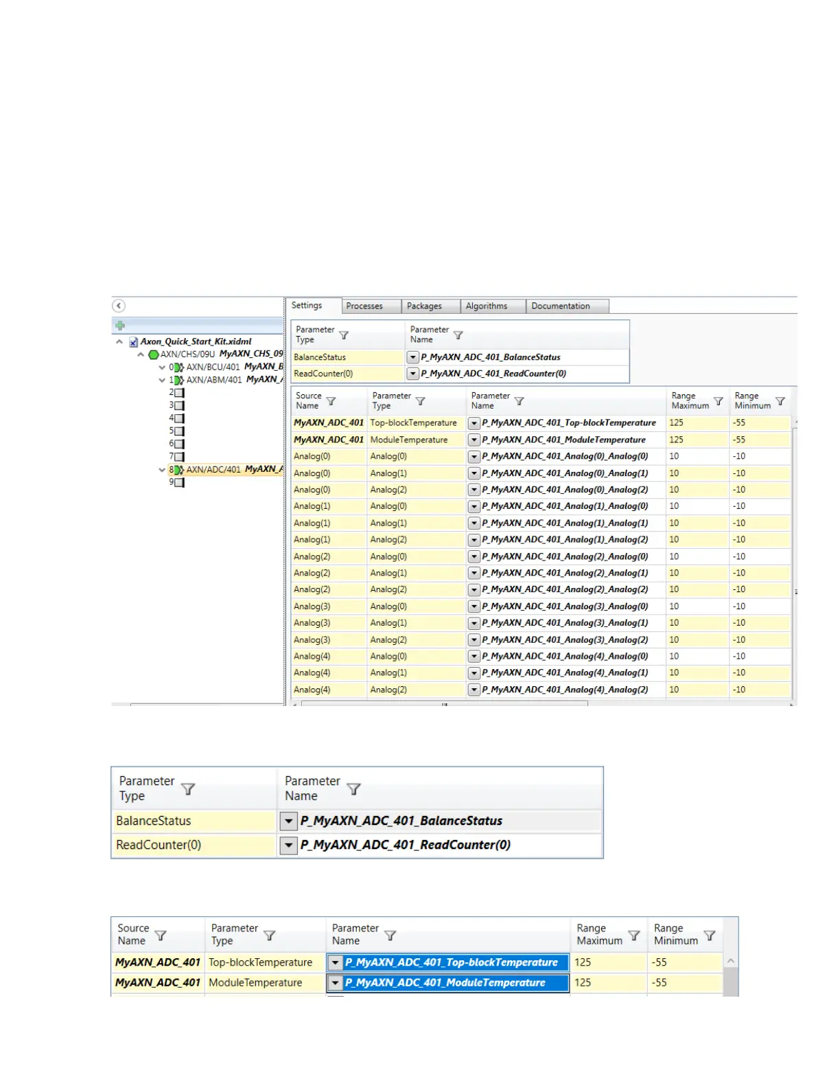Open ReadCounter(0) dropdown in enlarged two-row snippet
Viewport: 840px width, 1088px height.
click(289, 846)
